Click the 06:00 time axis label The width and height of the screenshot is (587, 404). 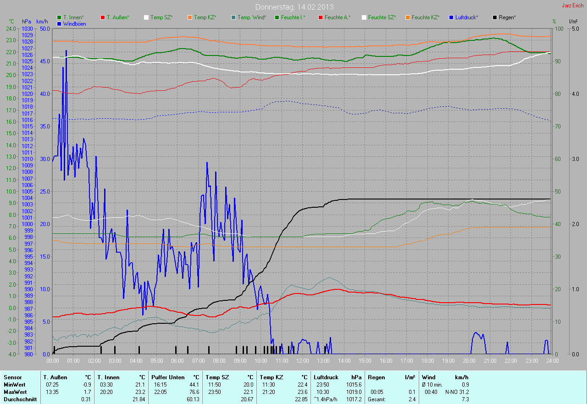[x=177, y=361]
